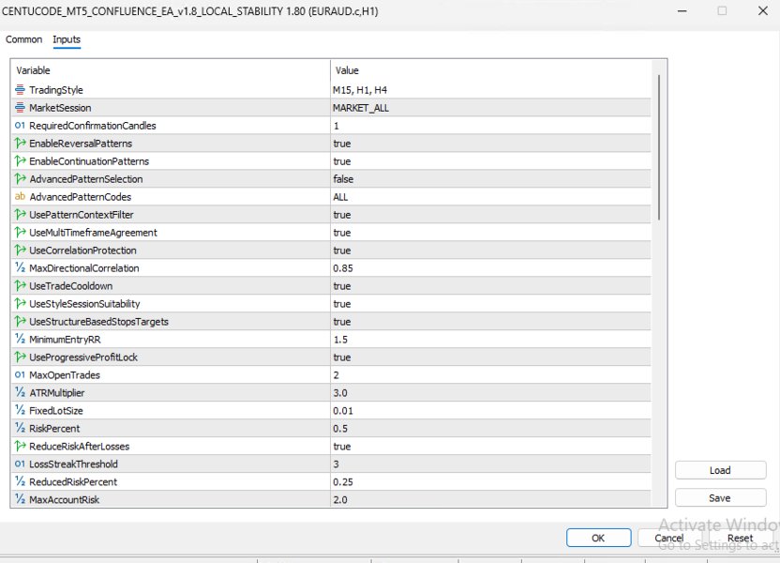Image resolution: width=780 pixels, height=563 pixels.
Task: Click the MinimumEntryRR double icon
Action: coord(20,340)
